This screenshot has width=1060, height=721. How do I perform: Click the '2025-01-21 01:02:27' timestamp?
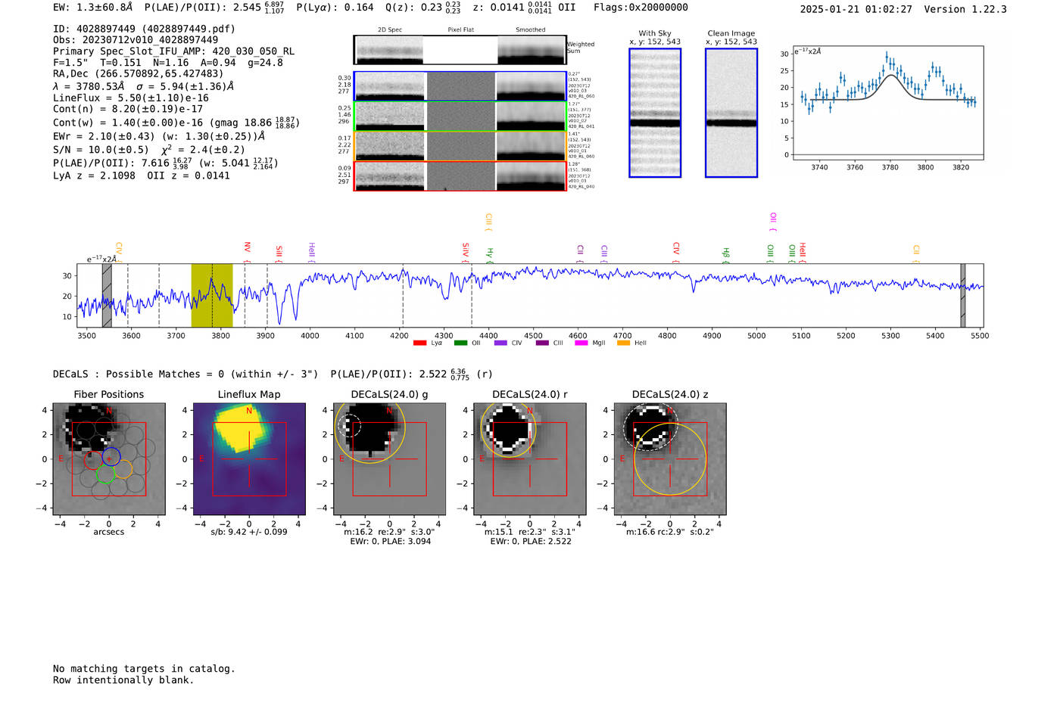pos(856,9)
